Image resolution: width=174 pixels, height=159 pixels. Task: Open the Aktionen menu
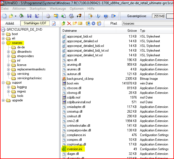19,9
